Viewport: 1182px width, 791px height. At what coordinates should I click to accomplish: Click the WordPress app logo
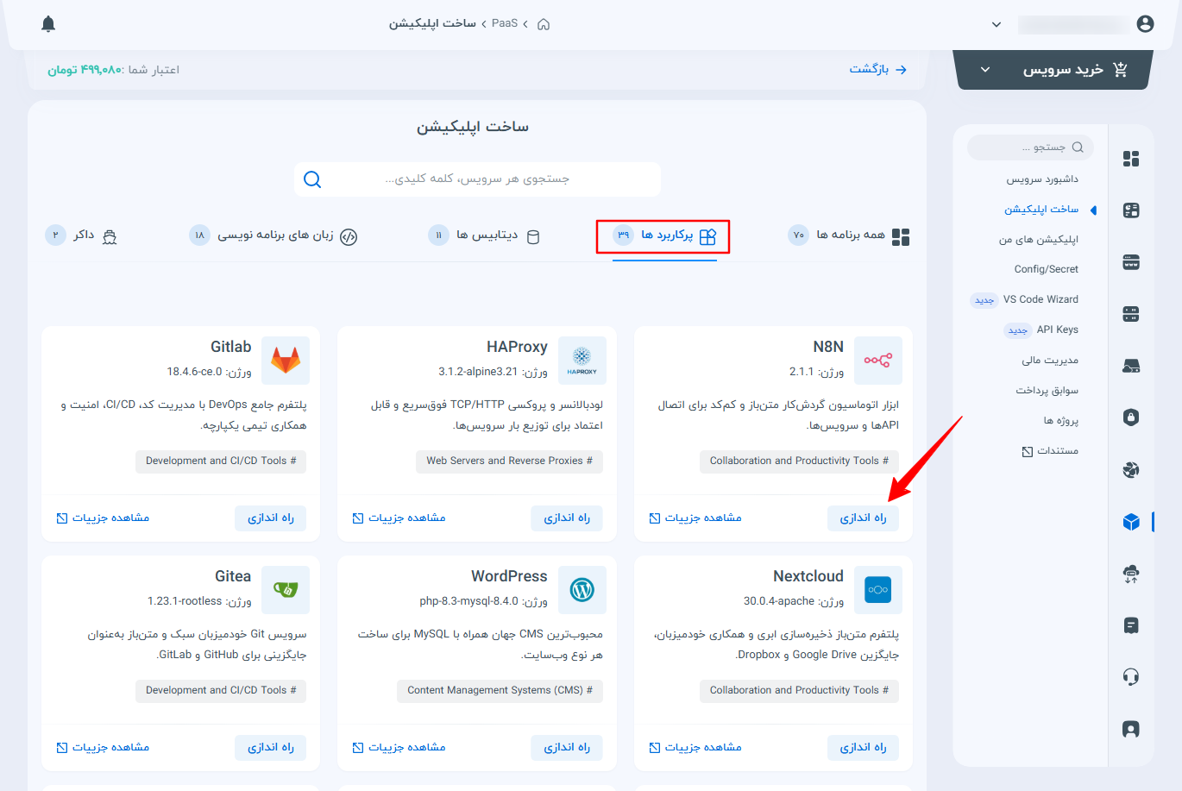(582, 590)
